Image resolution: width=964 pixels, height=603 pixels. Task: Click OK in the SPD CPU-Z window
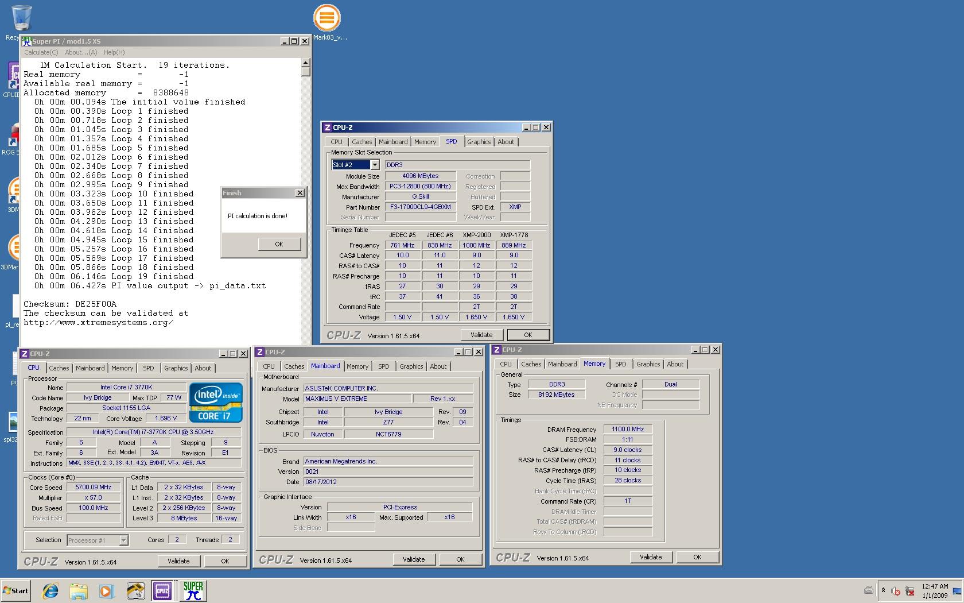528,335
